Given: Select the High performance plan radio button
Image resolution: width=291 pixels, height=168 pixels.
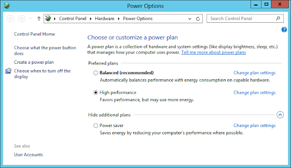Looking at the screenshot, I should tap(95, 92).
